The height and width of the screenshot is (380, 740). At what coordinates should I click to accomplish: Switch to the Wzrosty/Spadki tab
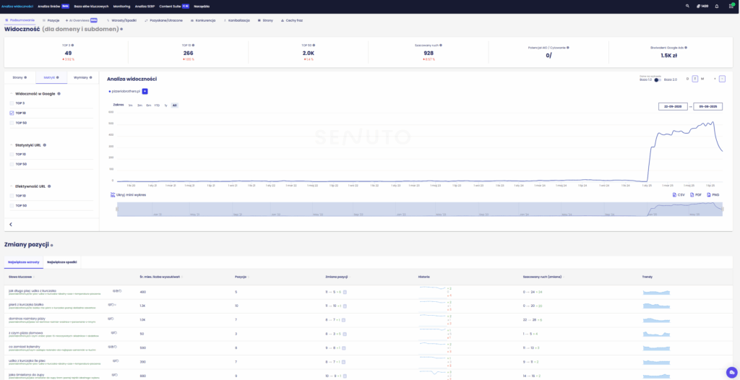point(121,21)
